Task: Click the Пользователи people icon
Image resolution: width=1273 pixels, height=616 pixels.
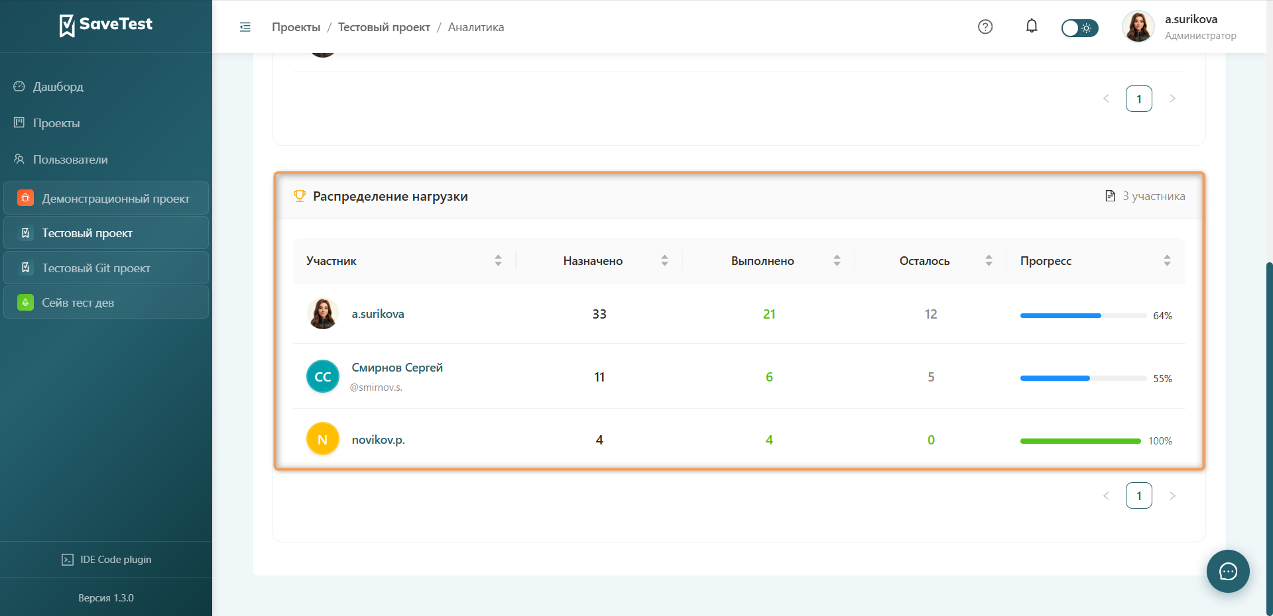Action: point(19,159)
